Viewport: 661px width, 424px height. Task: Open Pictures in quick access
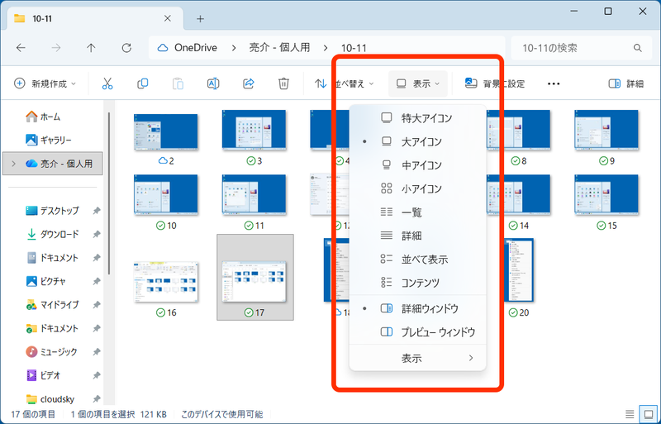coord(45,281)
